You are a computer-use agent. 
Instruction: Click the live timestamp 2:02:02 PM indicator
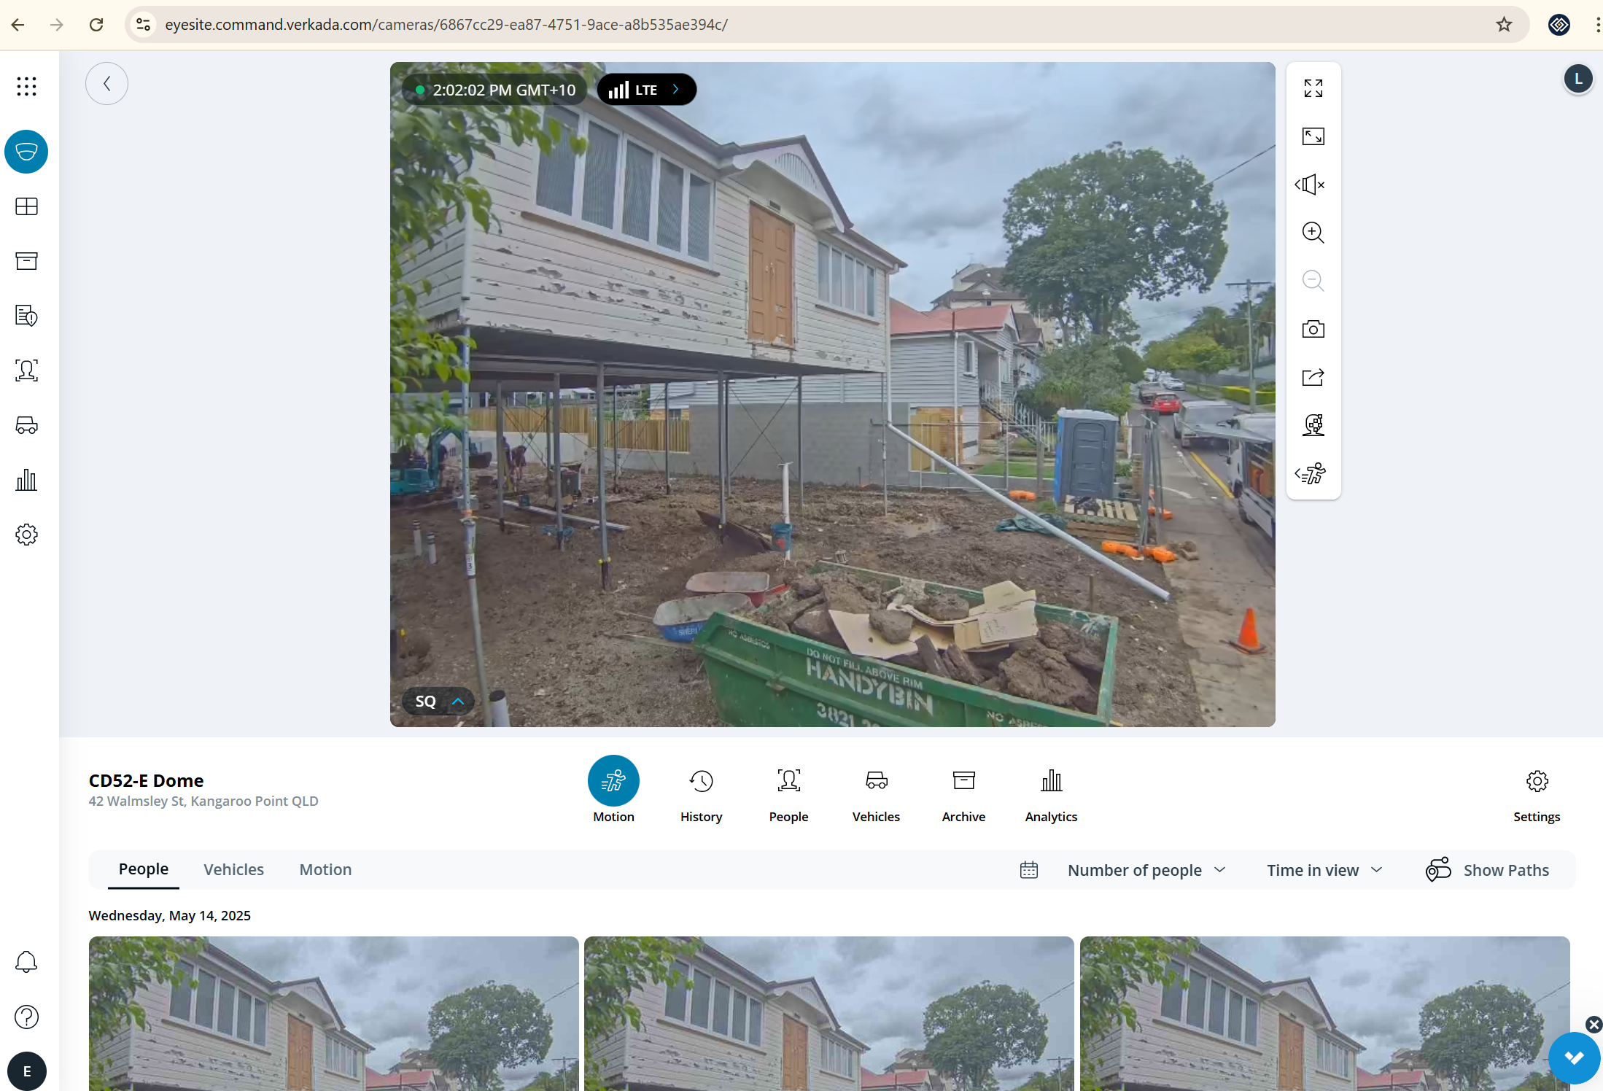click(494, 90)
